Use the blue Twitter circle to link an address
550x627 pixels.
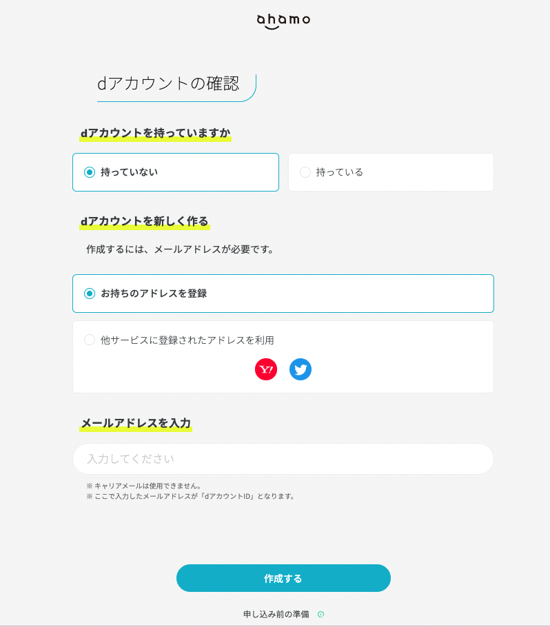(x=300, y=369)
